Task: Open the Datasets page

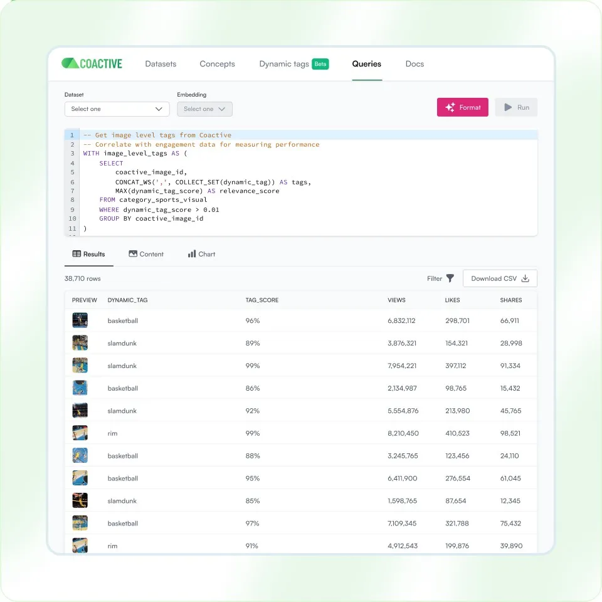Action: (x=161, y=64)
